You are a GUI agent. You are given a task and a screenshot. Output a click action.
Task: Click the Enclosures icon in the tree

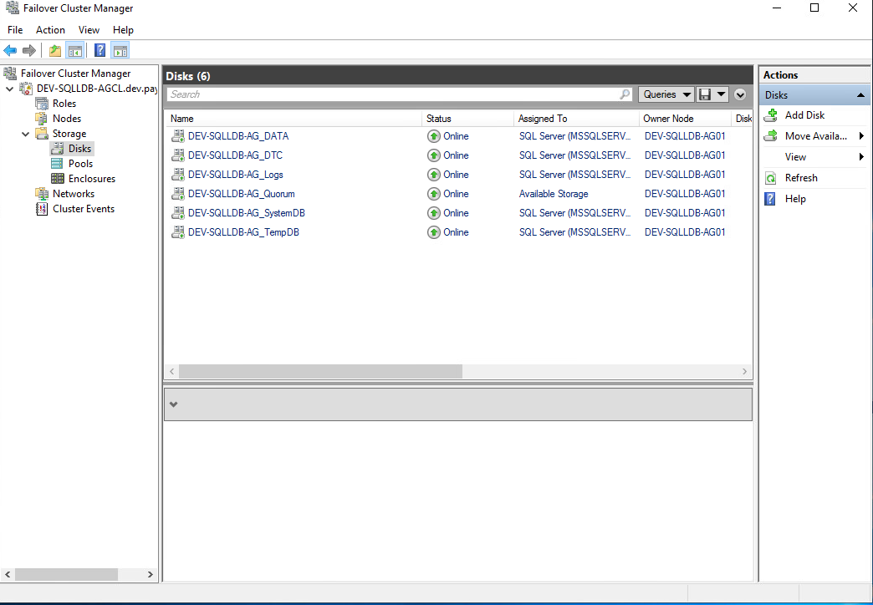(x=57, y=178)
